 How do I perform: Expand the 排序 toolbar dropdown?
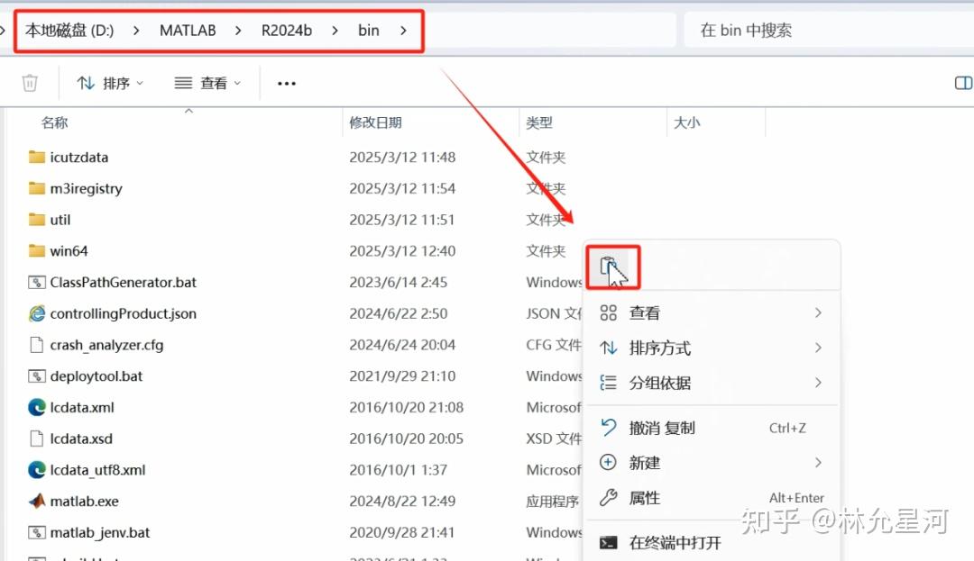pyautogui.click(x=110, y=82)
